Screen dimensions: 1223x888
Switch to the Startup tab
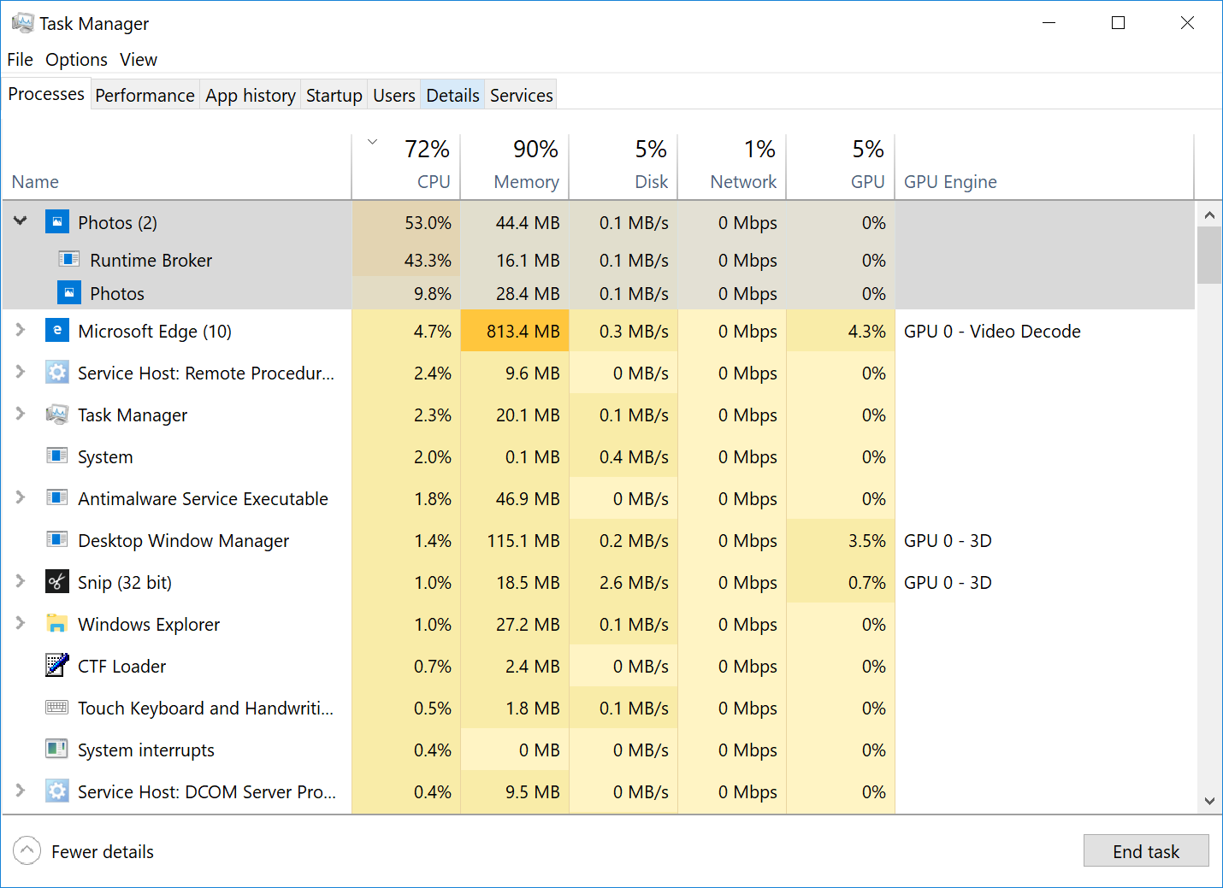(334, 95)
